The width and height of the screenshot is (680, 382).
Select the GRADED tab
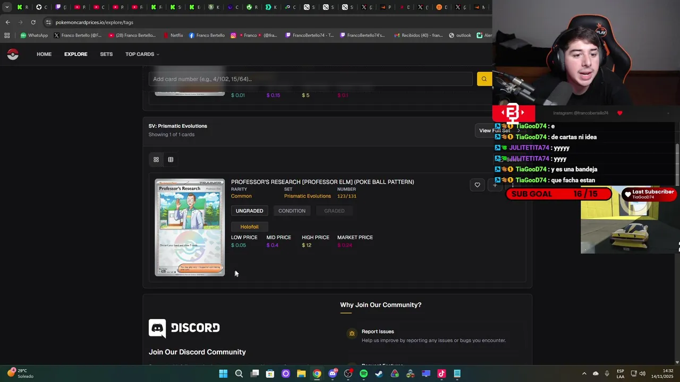coord(334,211)
